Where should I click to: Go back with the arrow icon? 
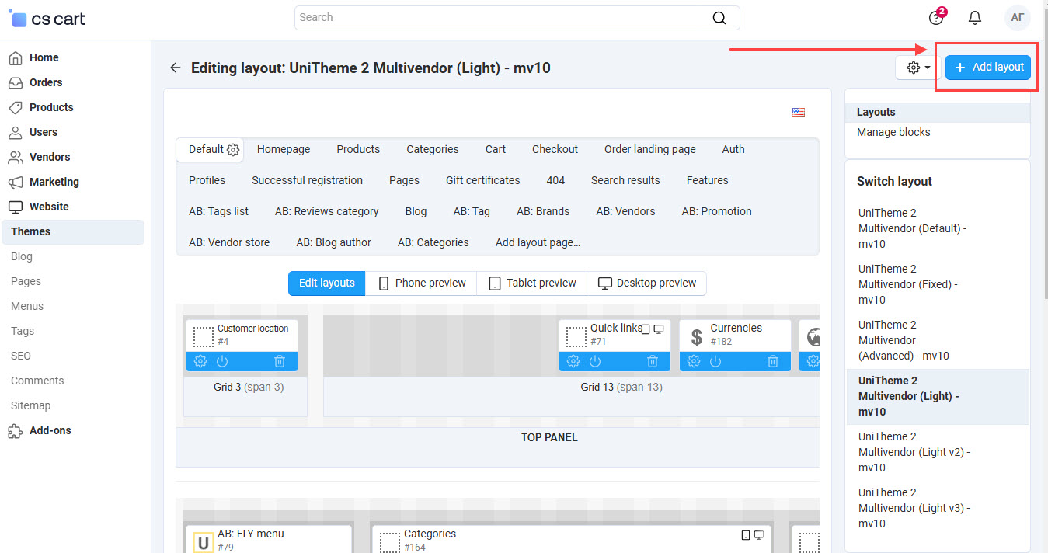tap(176, 68)
